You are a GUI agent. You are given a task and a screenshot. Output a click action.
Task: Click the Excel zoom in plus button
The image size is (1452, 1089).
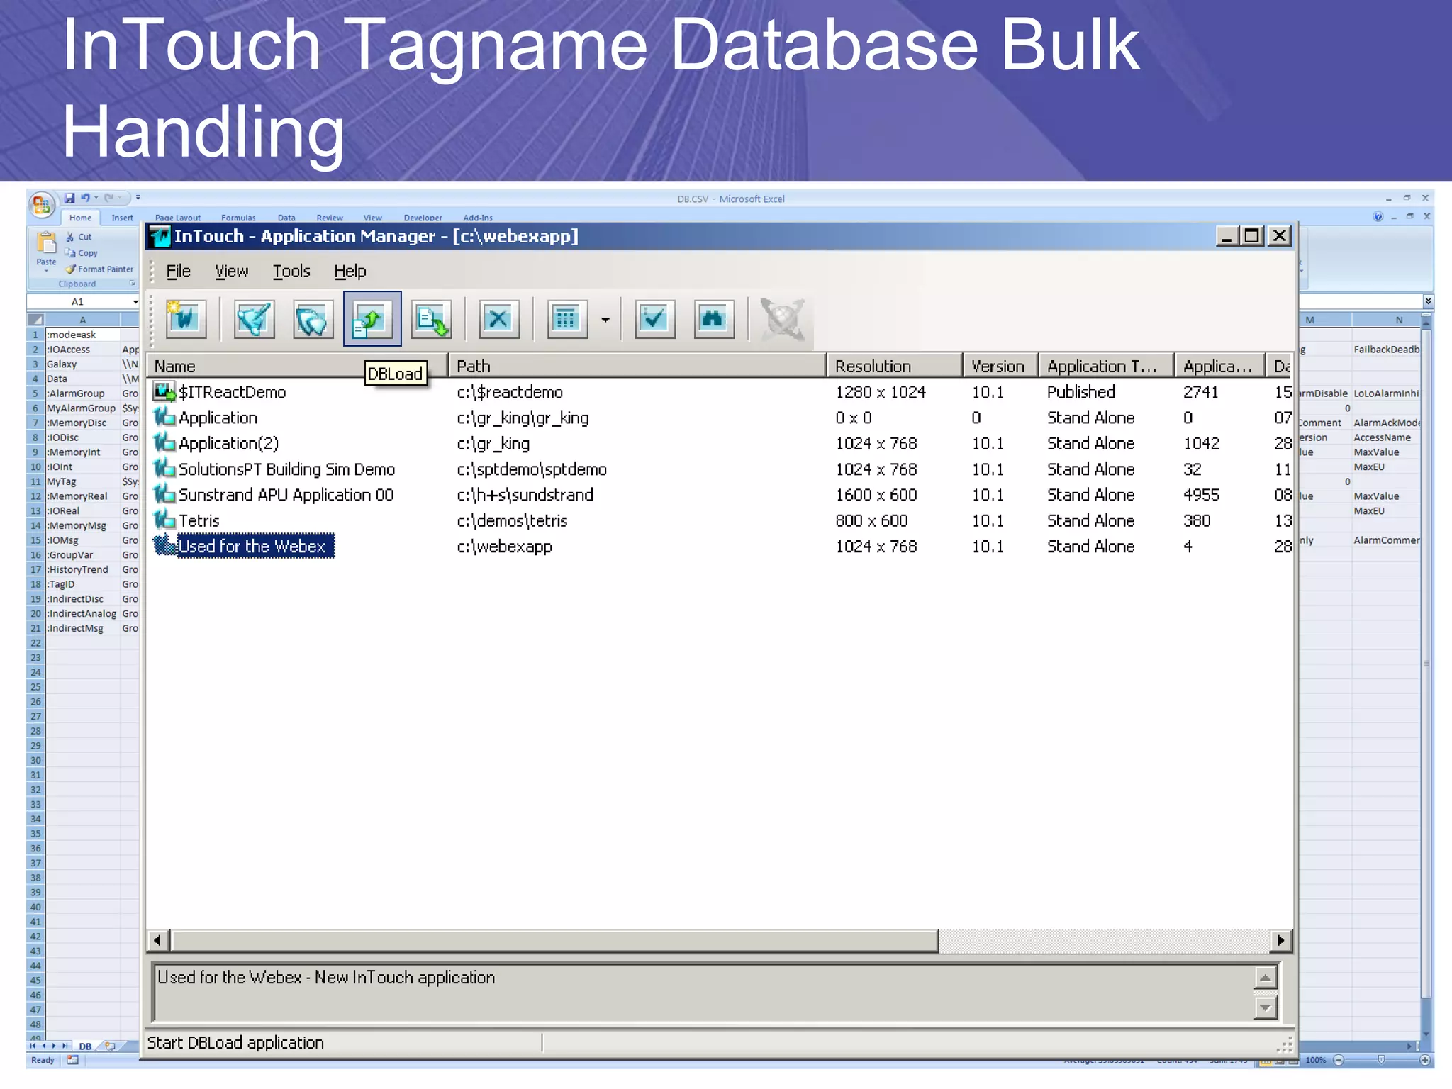1425,1060
